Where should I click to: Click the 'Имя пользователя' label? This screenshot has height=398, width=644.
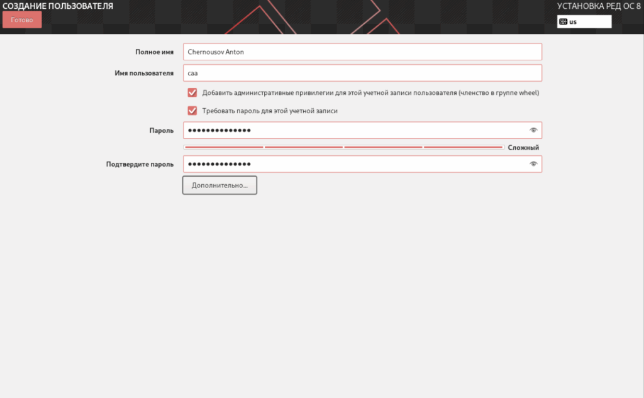click(143, 74)
